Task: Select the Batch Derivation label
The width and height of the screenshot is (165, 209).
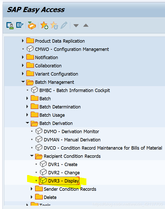Action: (x=56, y=123)
